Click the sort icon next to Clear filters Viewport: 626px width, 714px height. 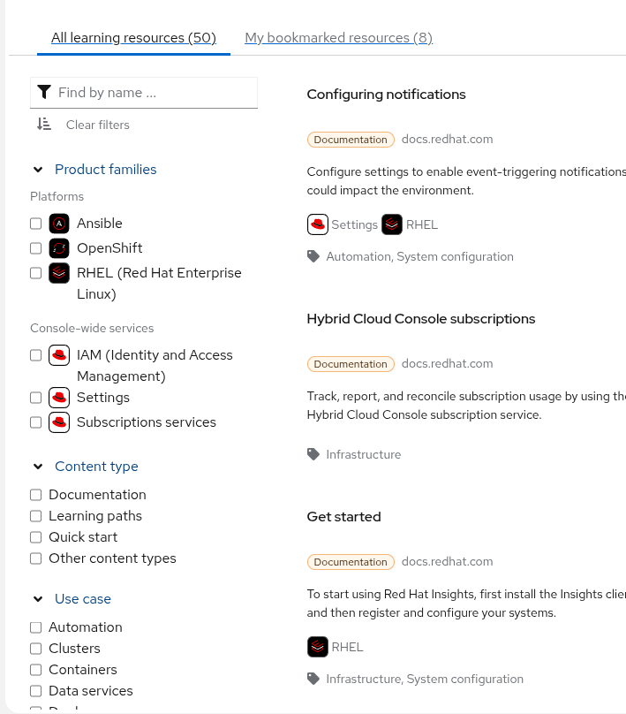(x=44, y=125)
